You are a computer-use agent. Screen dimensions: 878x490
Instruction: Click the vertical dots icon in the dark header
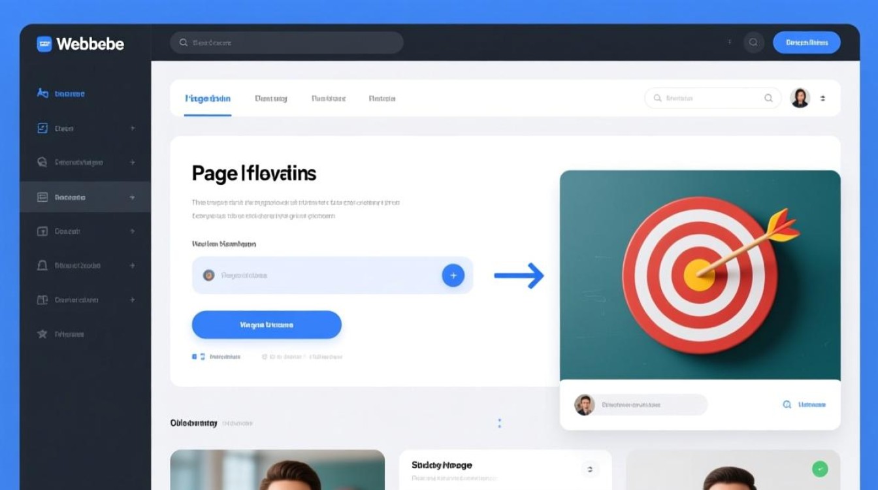[730, 42]
